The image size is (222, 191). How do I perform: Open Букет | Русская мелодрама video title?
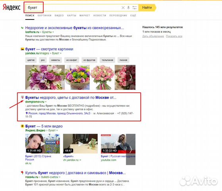click(118, 156)
